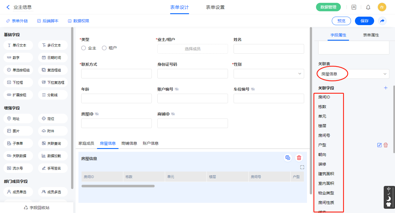The height and width of the screenshot is (213, 395).
Task: Click the 保存 button
Action: pos(364,21)
